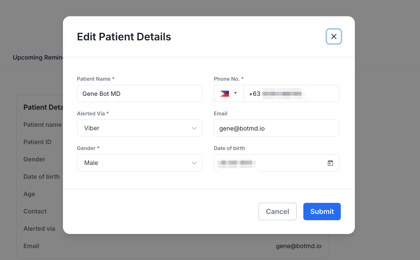420x260 pixels.
Task: Click the "Edit Patient Details" dialog heading
Action: point(124,37)
